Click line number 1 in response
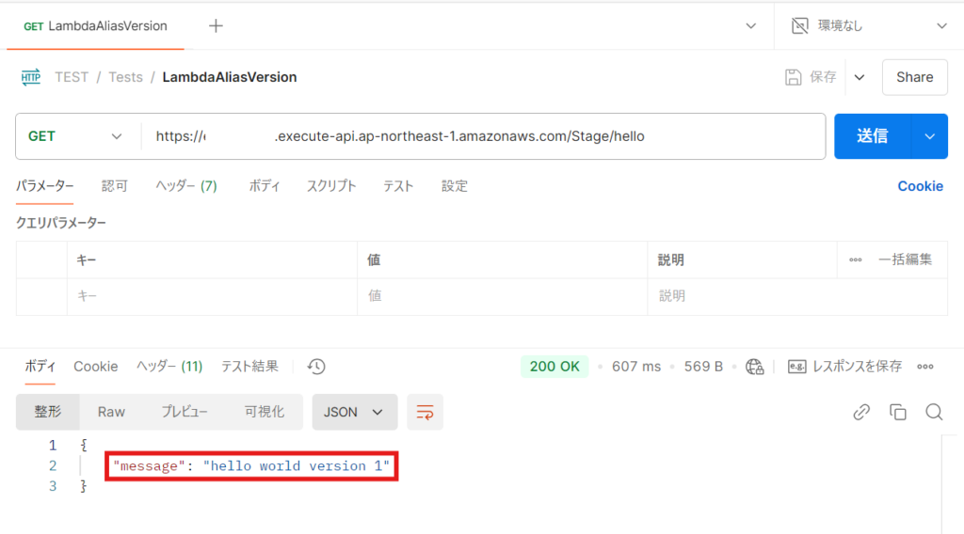 53,445
